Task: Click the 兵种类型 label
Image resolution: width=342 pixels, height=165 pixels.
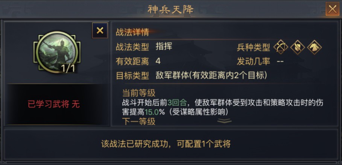Action: click(x=254, y=47)
